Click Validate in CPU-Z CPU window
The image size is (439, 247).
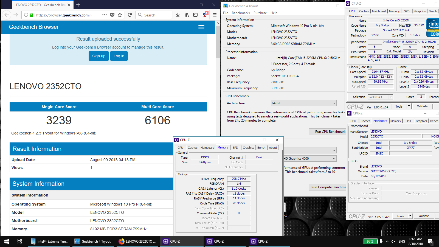[x=422, y=106]
